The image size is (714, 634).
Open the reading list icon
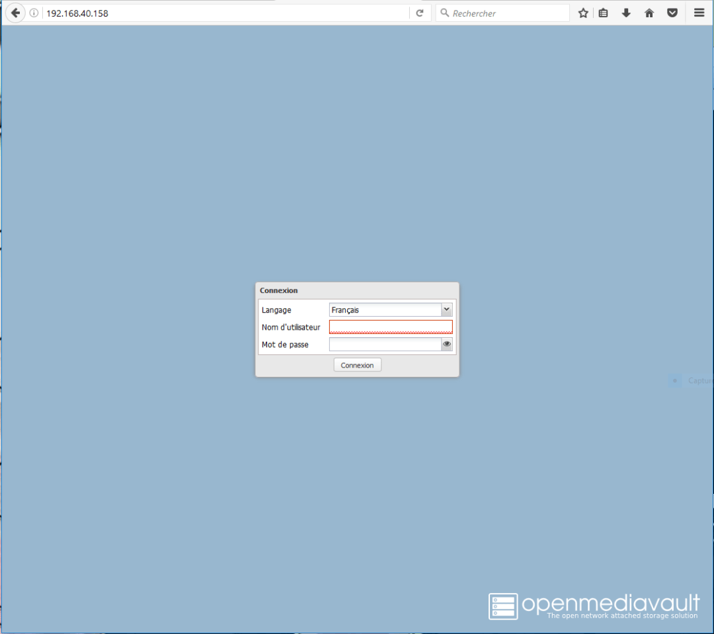(x=603, y=13)
